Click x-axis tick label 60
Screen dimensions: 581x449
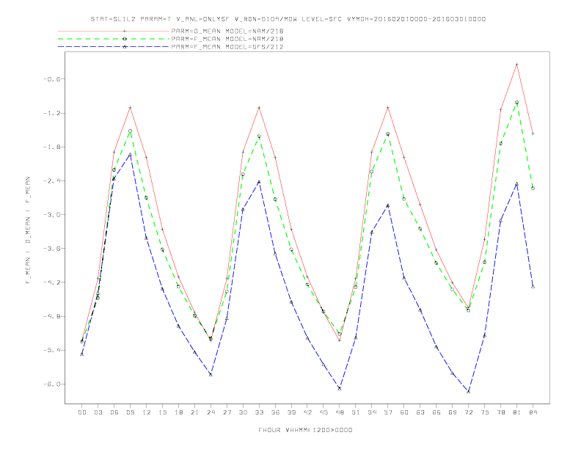(x=404, y=412)
